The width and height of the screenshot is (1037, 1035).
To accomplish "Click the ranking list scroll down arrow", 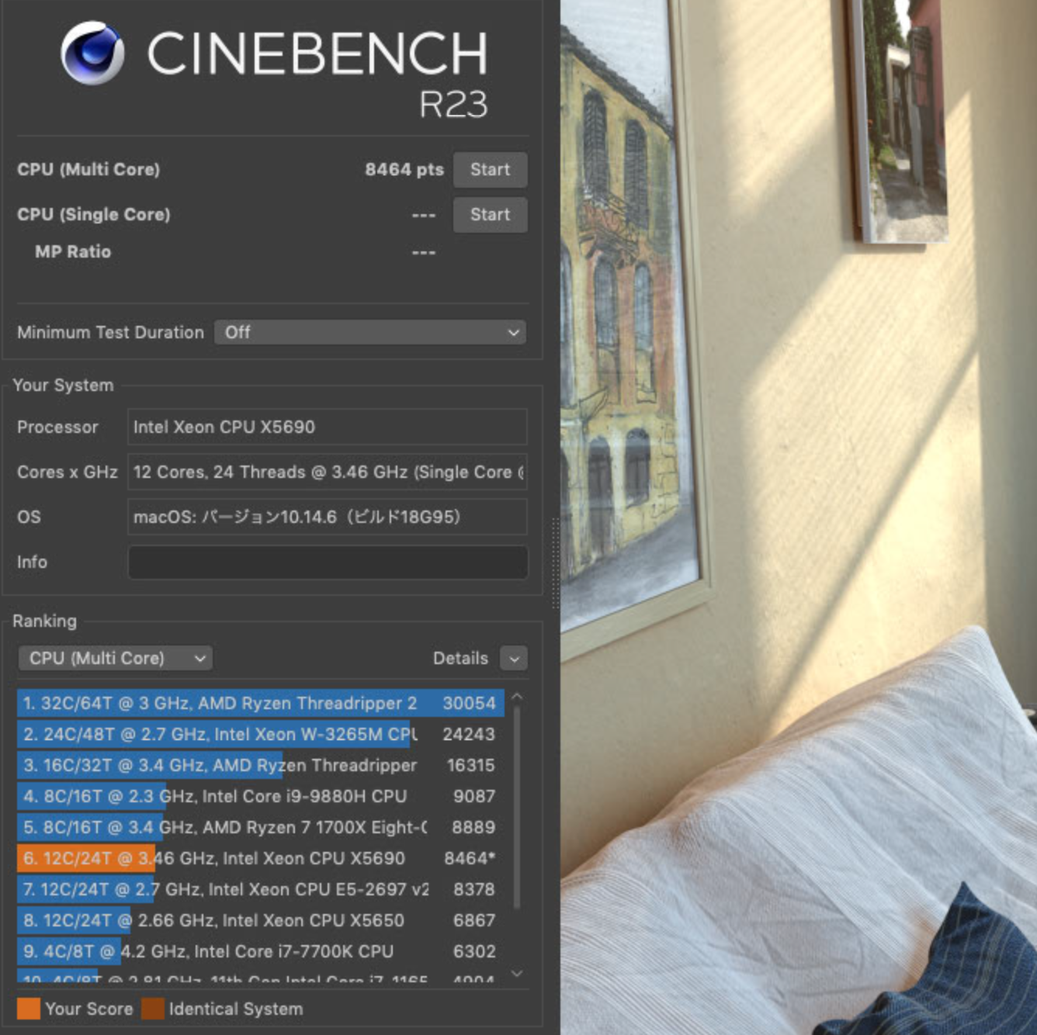I will click(517, 974).
